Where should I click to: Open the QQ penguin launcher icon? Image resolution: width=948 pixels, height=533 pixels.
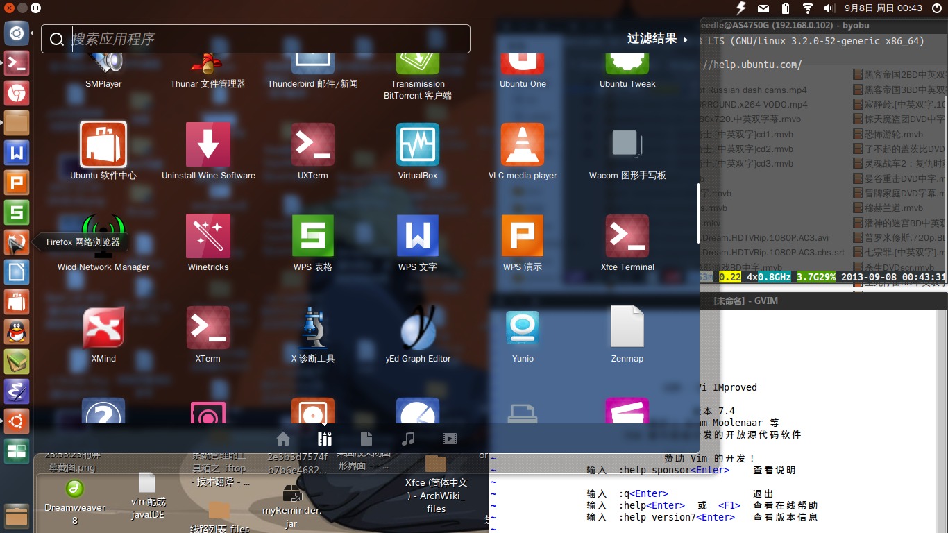coord(17,332)
